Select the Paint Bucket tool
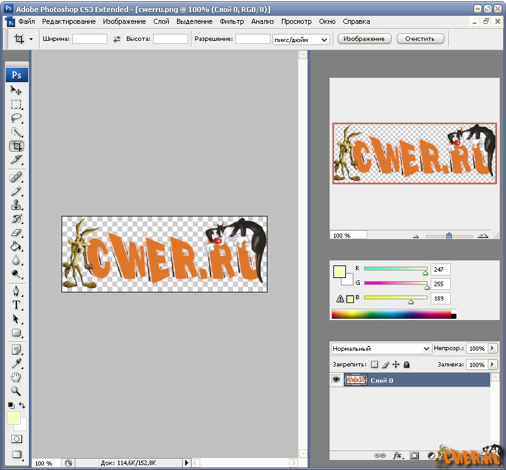This screenshot has width=506, height=470. click(x=16, y=246)
